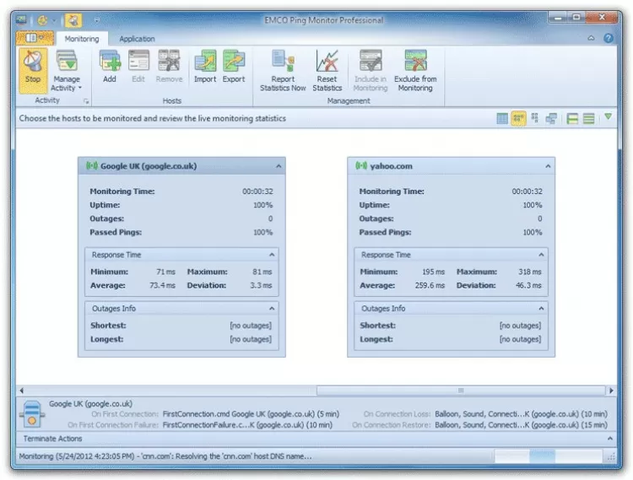Click FirstConnectionFailure action entry

click(x=247, y=424)
